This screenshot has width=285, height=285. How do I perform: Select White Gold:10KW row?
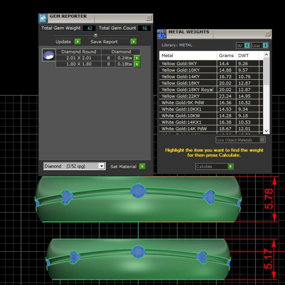tap(211, 116)
